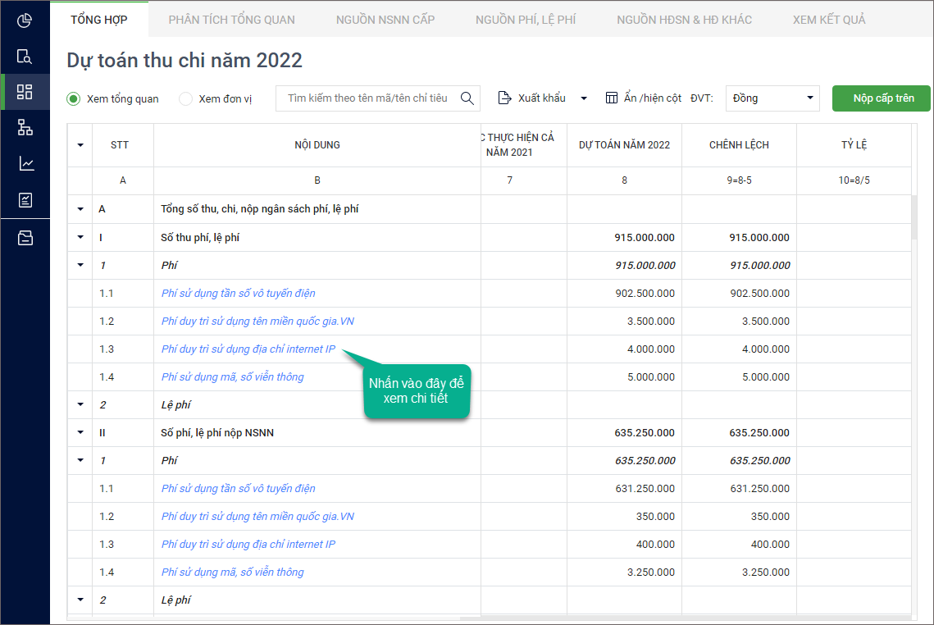Select the dashboard grid sidebar icon
This screenshot has width=934, height=625.
pos(25,92)
